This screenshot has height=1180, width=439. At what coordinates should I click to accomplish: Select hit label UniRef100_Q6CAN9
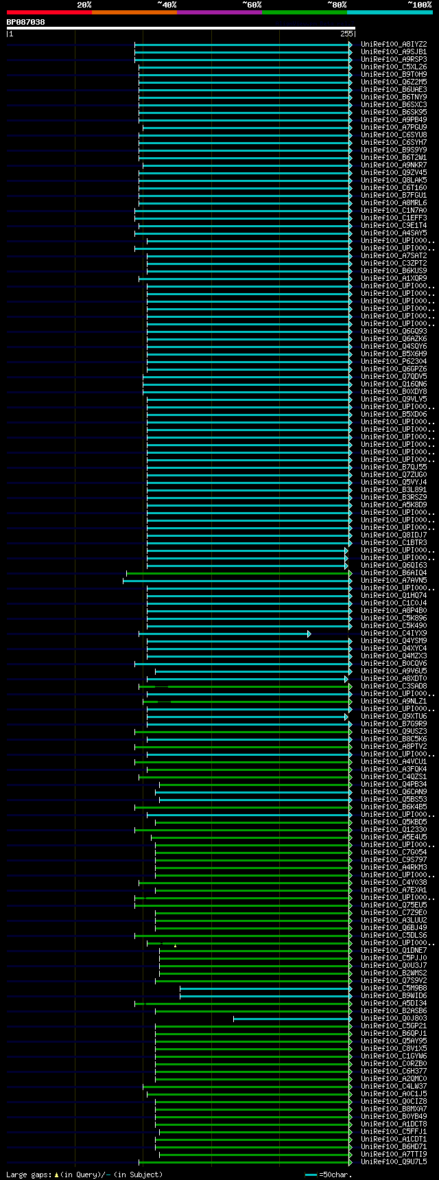pyautogui.click(x=394, y=792)
